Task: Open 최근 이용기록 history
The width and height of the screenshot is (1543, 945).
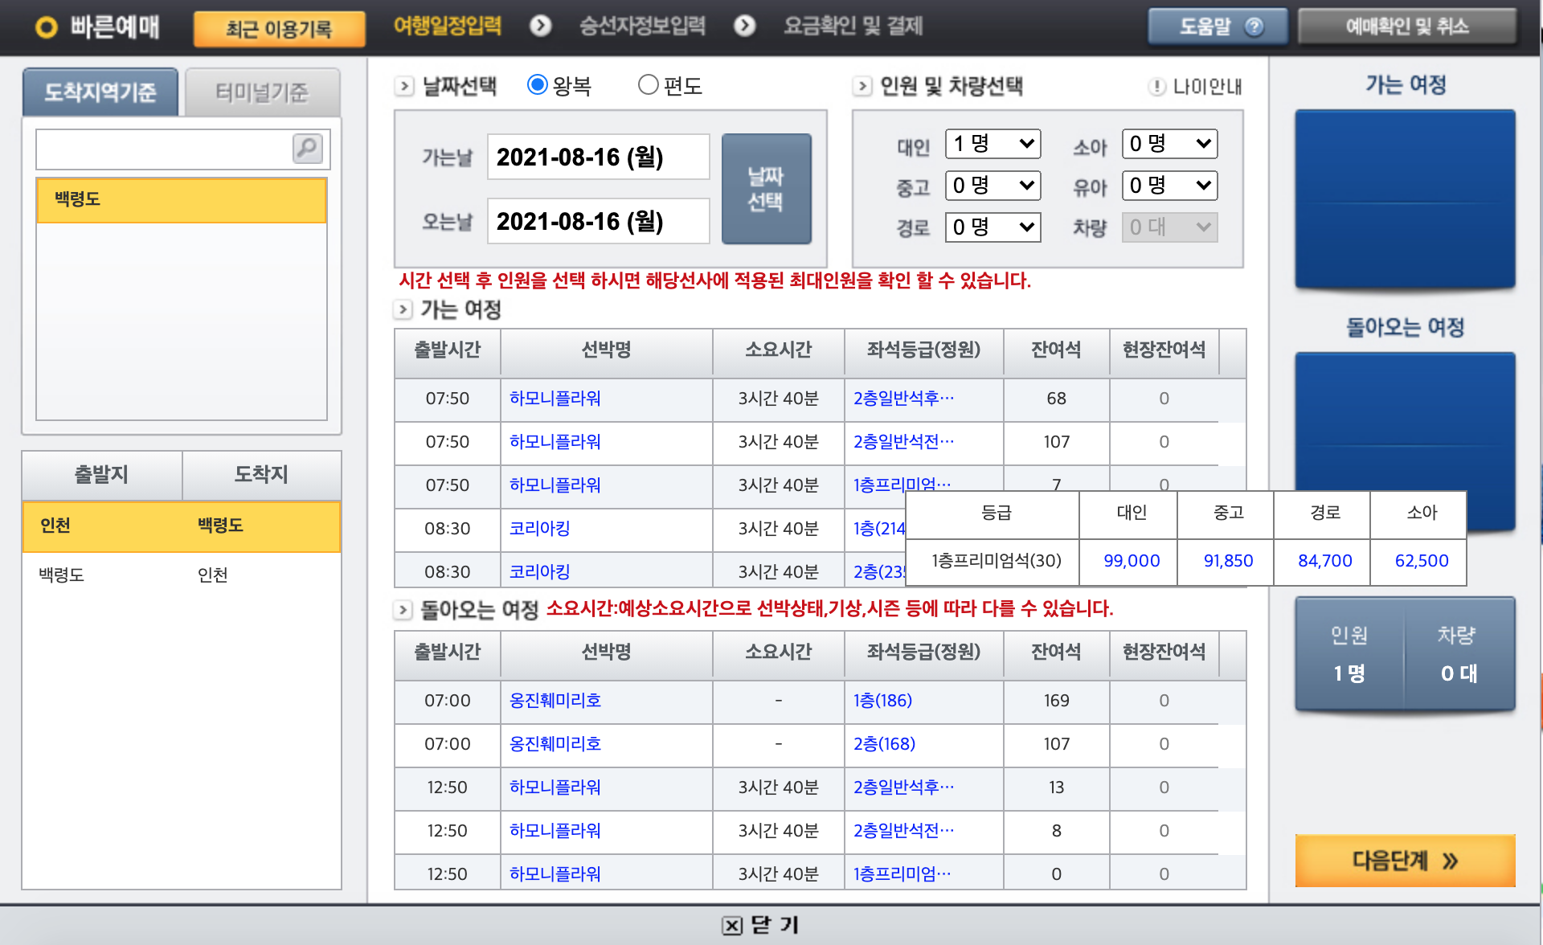Action: pyautogui.click(x=279, y=29)
